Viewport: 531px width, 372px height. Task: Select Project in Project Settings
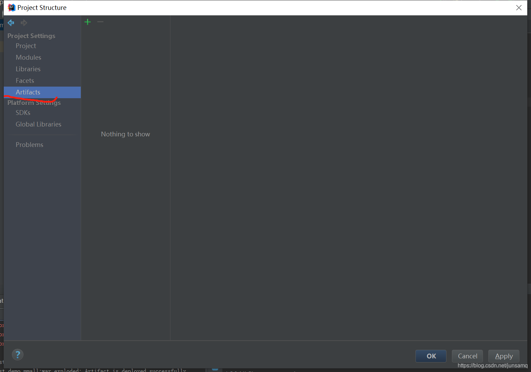[42, 46]
